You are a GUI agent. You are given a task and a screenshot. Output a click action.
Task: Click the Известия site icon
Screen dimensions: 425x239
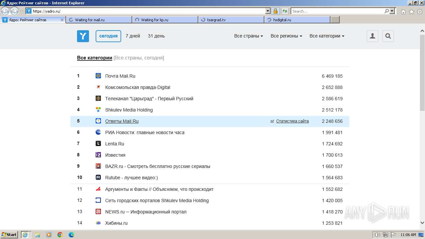pyautogui.click(x=98, y=155)
